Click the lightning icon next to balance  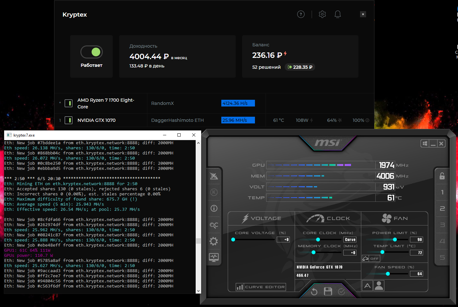click(285, 54)
